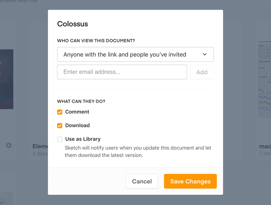Disable the Download permission checkbox
Screen dimensions: 271x205
point(60,126)
